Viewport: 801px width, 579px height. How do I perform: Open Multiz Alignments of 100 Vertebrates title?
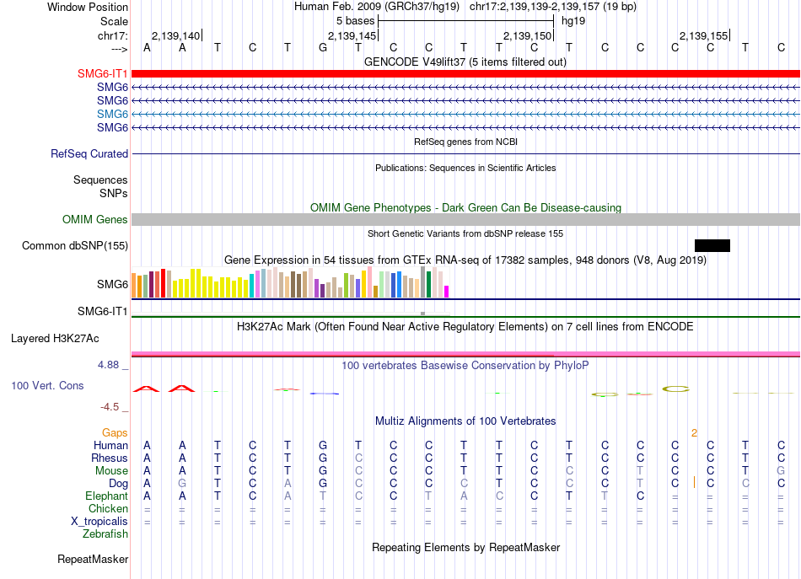[x=465, y=421]
